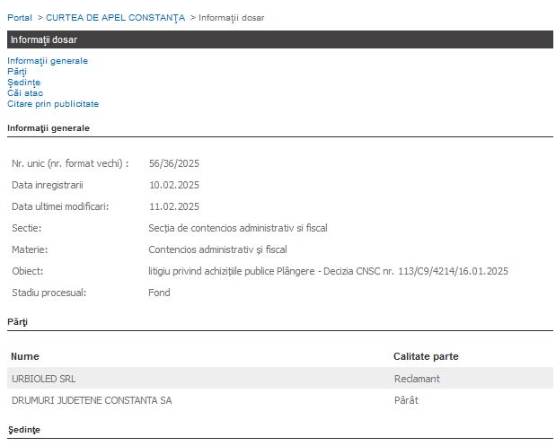The height and width of the screenshot is (446, 556).
Task: Click the Fond procedural stage value
Action: tap(159, 293)
